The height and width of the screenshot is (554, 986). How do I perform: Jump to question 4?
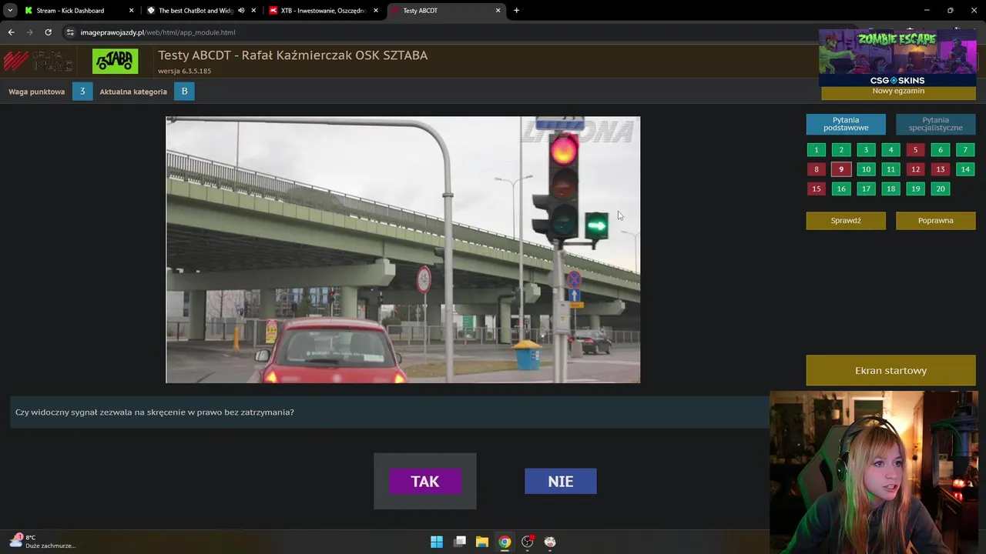(x=890, y=150)
